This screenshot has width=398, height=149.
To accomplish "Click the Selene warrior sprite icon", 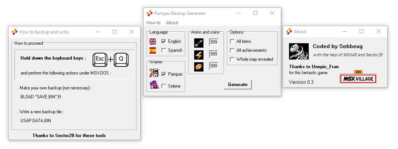I will pyautogui.click(x=154, y=85).
